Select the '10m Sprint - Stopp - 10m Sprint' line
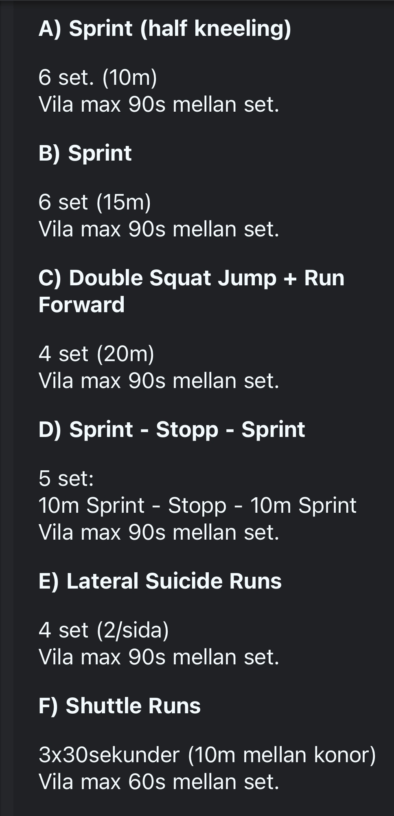394x816 pixels. click(x=197, y=505)
